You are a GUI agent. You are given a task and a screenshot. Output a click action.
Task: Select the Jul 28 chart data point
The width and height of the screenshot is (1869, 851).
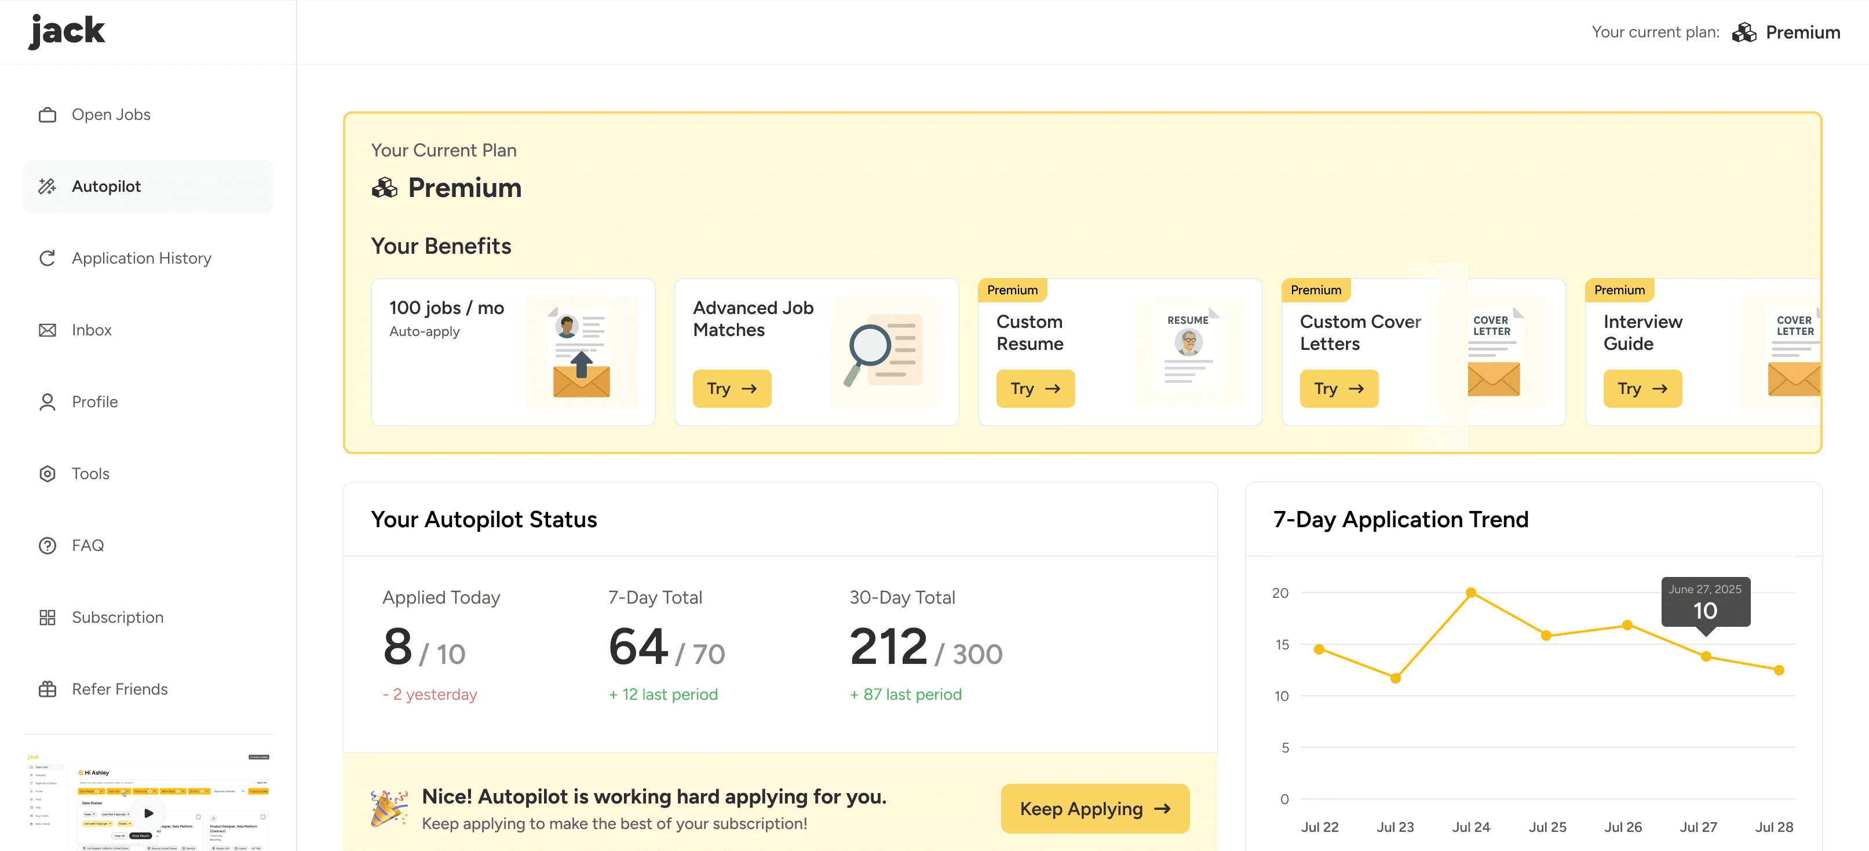(x=1778, y=670)
